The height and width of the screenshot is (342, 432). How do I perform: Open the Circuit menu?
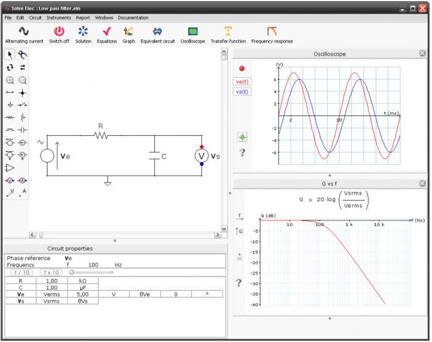pyautogui.click(x=35, y=18)
